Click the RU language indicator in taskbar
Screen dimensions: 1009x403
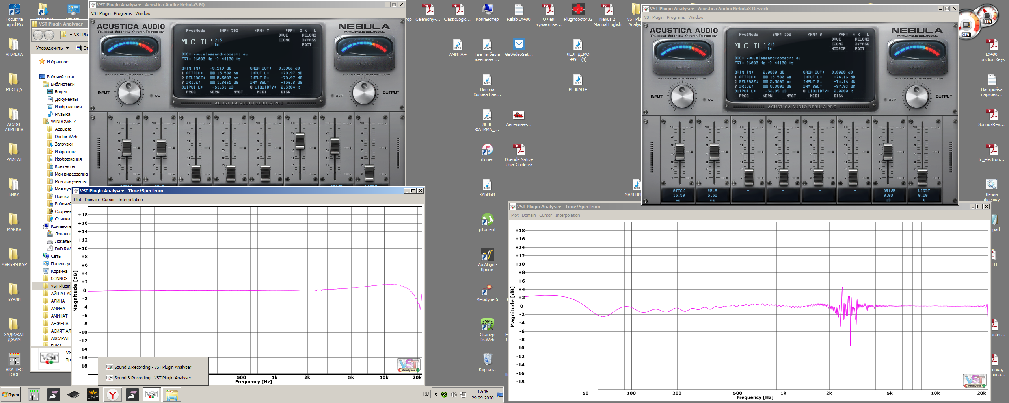426,394
